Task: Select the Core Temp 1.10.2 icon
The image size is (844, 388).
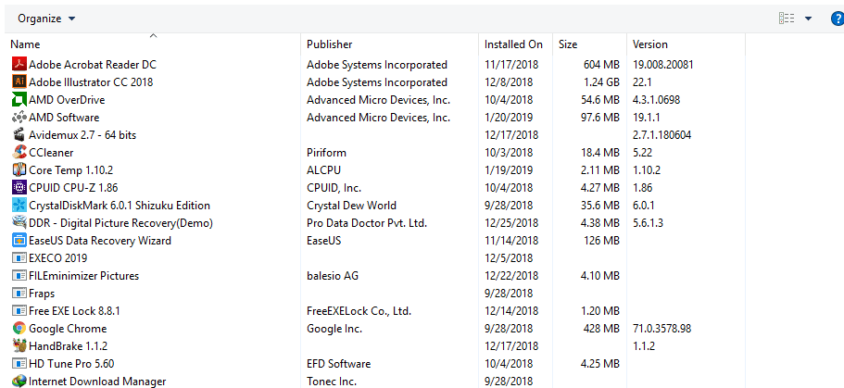Action: [19, 170]
